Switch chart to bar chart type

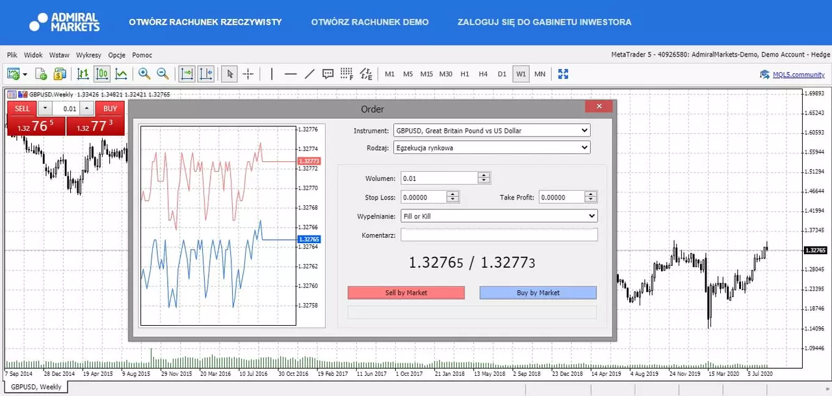83,74
